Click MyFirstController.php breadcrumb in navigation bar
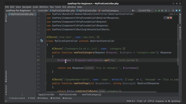 click(62, 10)
